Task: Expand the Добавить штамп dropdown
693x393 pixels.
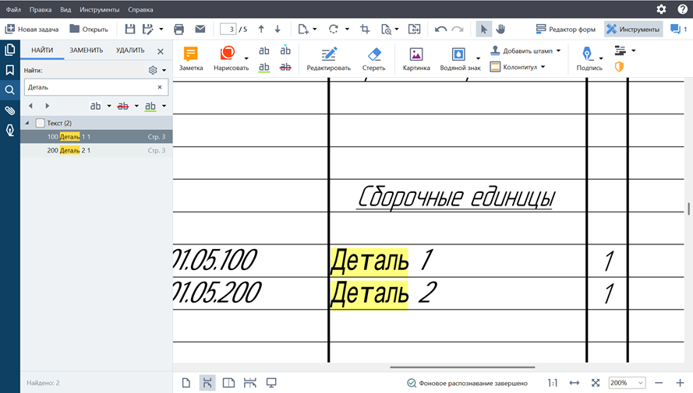Action: pos(559,51)
